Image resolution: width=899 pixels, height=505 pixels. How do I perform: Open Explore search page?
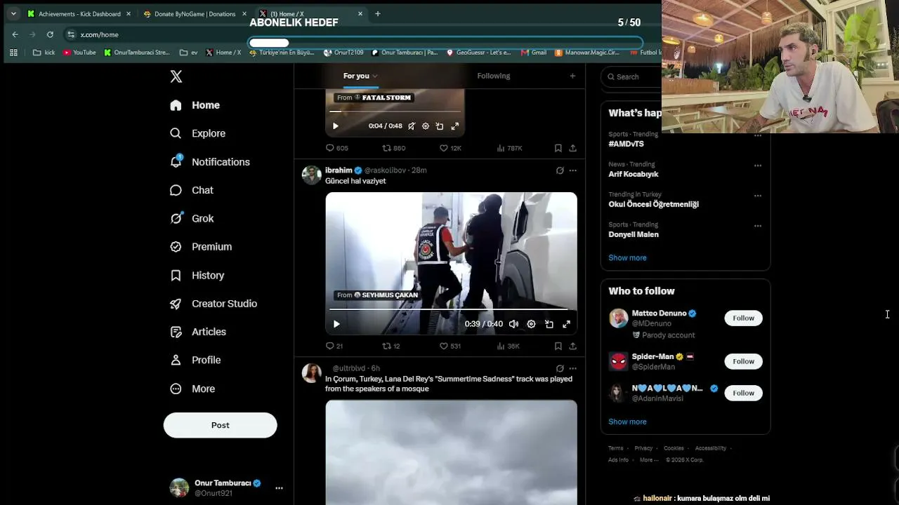pyautogui.click(x=198, y=133)
